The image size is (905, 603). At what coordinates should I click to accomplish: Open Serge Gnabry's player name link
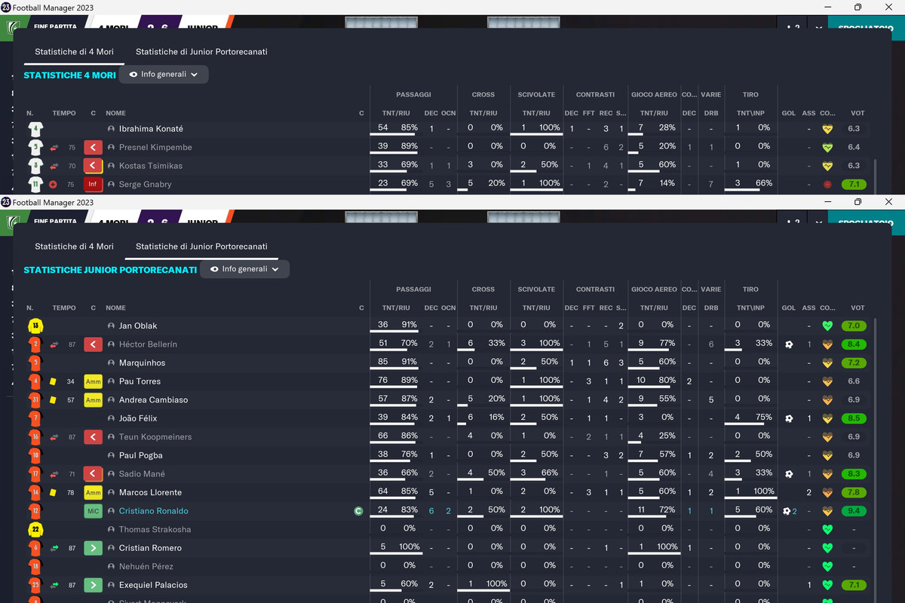[x=145, y=185]
